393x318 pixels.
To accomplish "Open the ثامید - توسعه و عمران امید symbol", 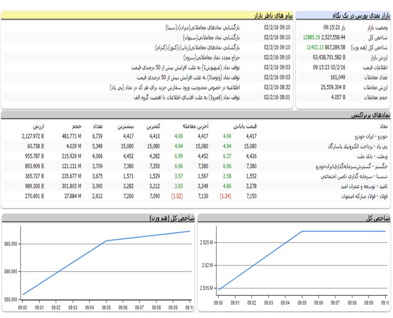I will coord(364,186).
